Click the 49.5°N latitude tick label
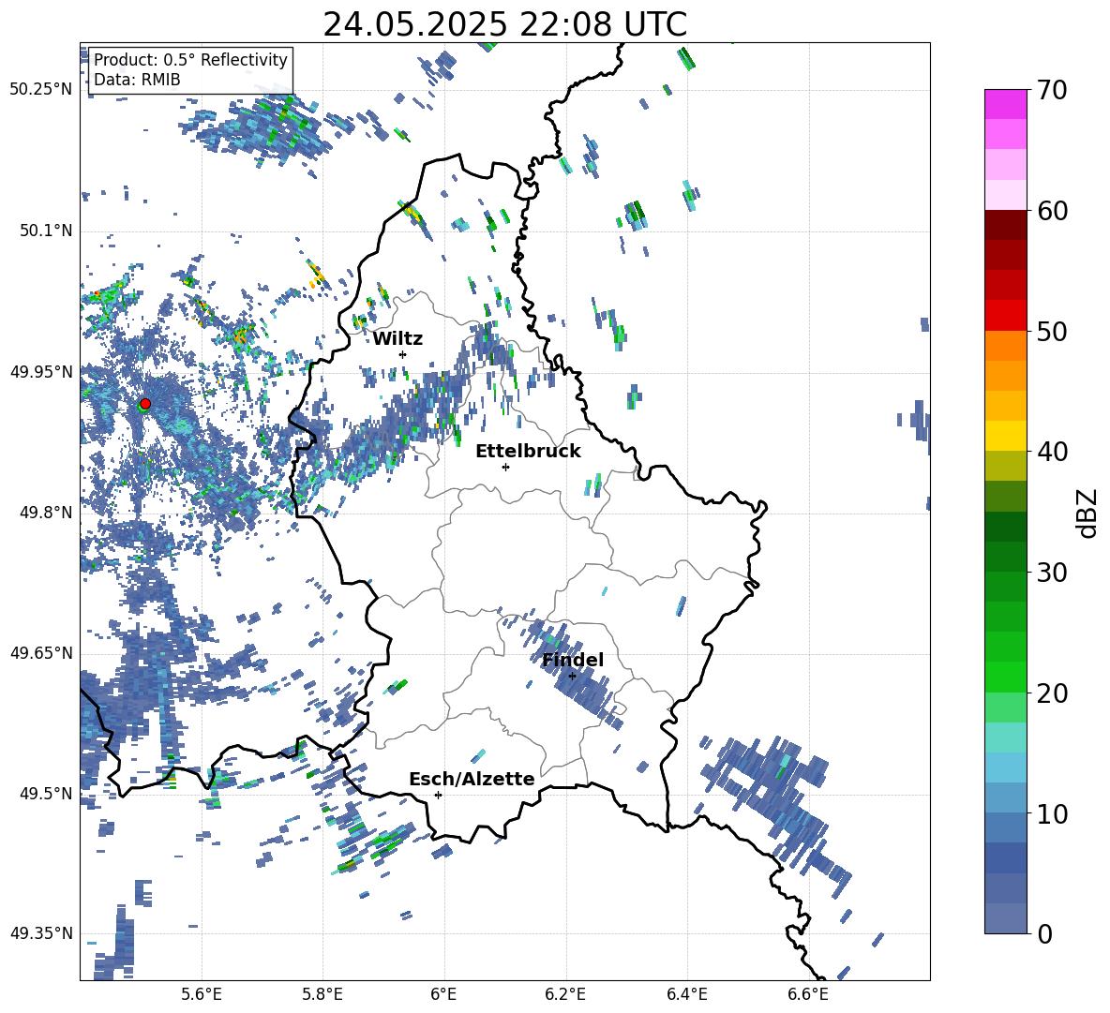Screen dimensions: 1110x1013 pyautogui.click(x=46, y=793)
